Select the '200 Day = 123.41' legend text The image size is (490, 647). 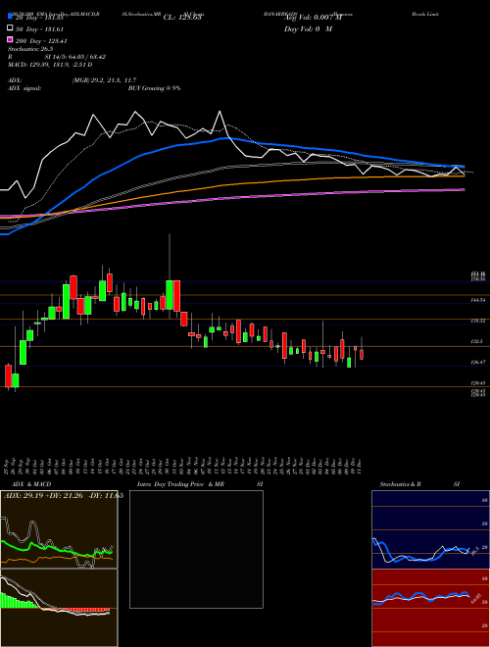point(42,41)
